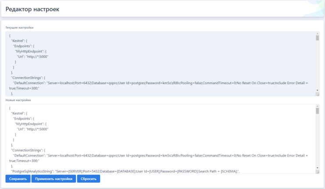Click scrollbar thumb in new settings box
Image resolution: width=325 pixels, height=189 pixels.
click(x=318, y=111)
